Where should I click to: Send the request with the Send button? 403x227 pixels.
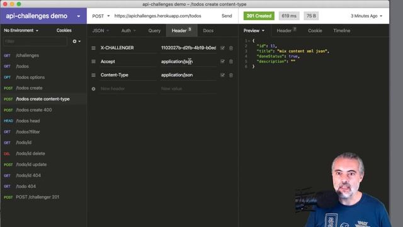coord(227,16)
